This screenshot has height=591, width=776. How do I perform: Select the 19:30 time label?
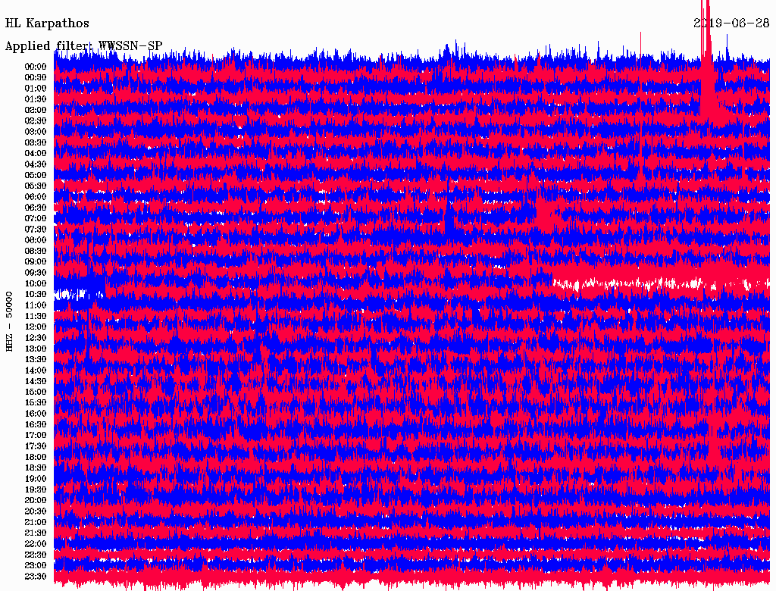36,489
